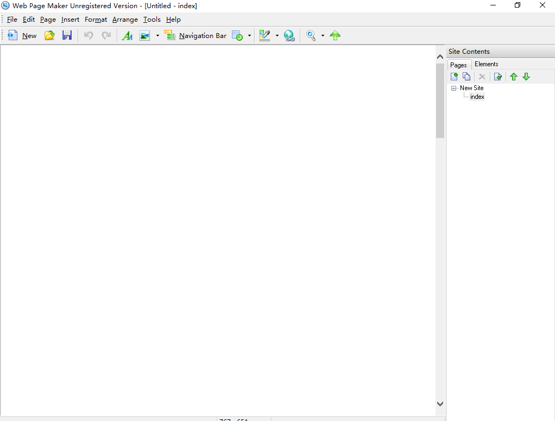Add a new page in Site Contents

pos(454,77)
